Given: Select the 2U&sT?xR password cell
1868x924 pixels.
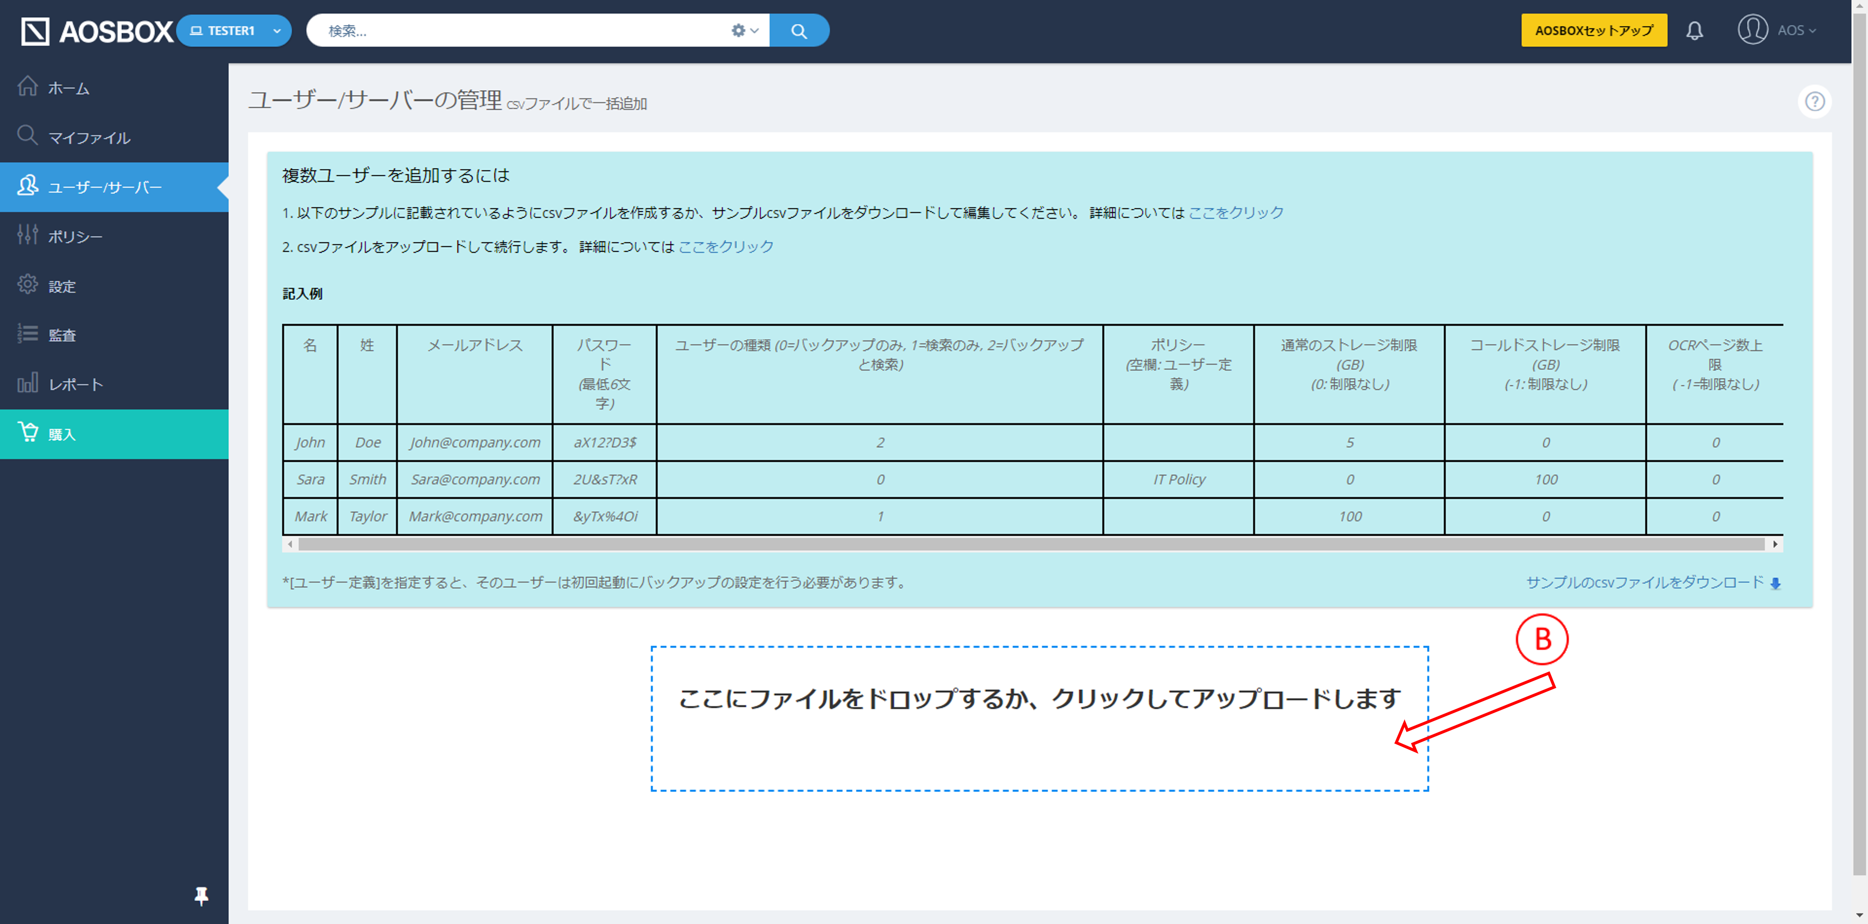Looking at the screenshot, I should 605,480.
